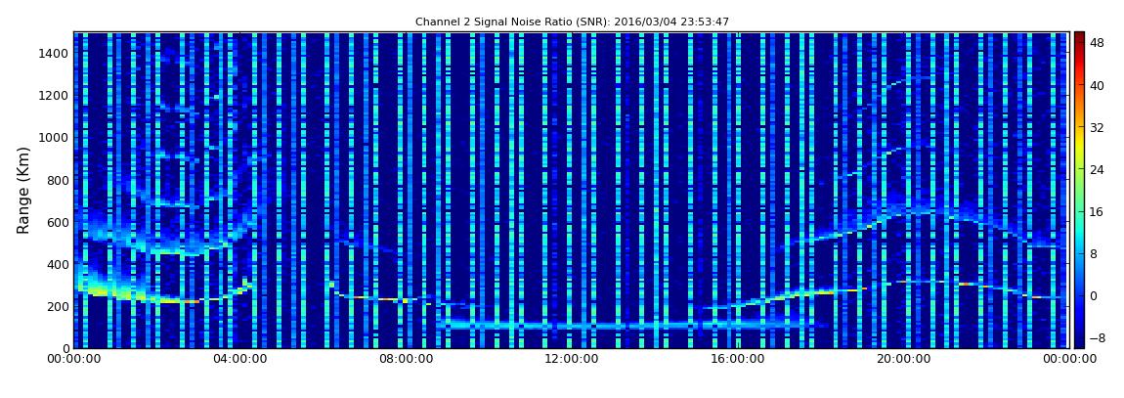Click the colorbar value 16
Screen dimensions: 1124x398
(1097, 211)
